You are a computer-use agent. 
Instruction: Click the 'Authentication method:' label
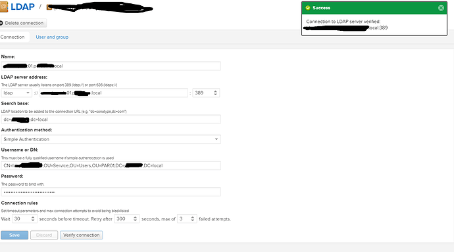[x=26, y=130]
